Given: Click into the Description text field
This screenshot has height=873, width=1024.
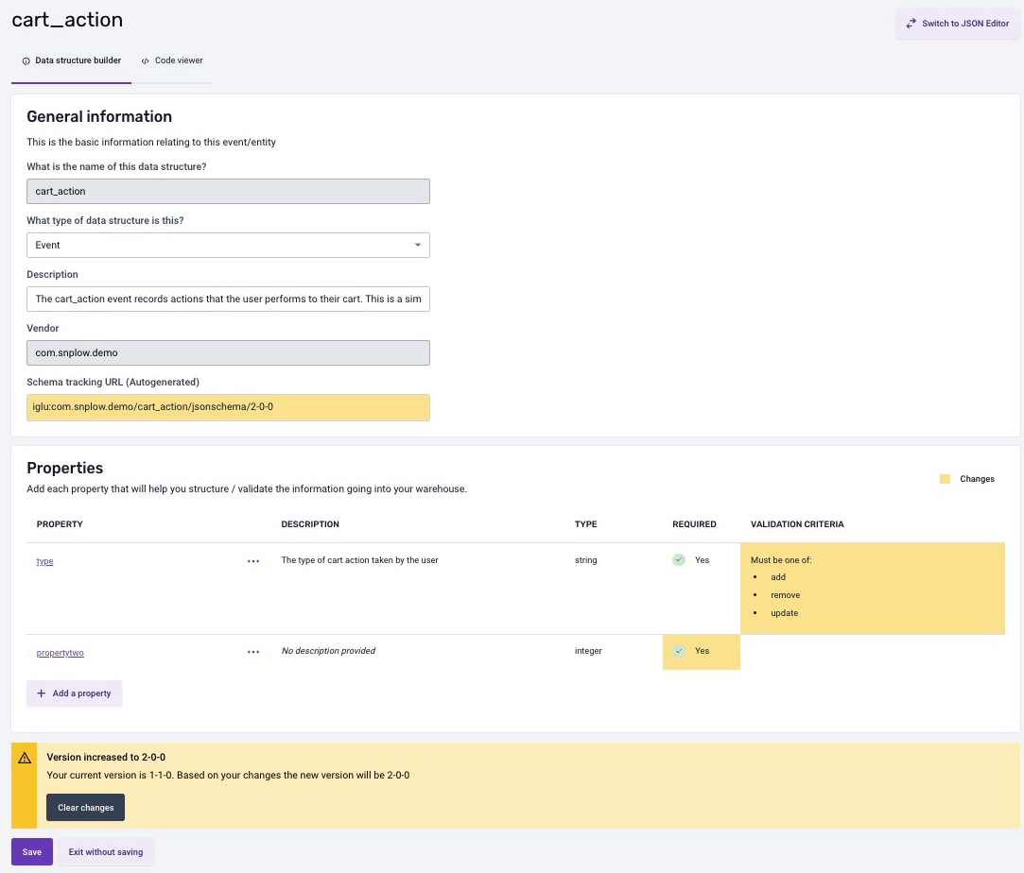Looking at the screenshot, I should [x=227, y=299].
